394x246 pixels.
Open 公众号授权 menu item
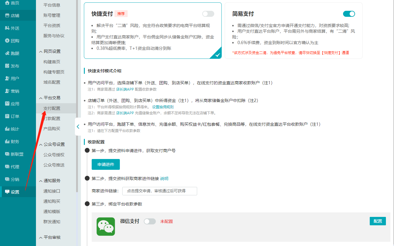(54, 155)
